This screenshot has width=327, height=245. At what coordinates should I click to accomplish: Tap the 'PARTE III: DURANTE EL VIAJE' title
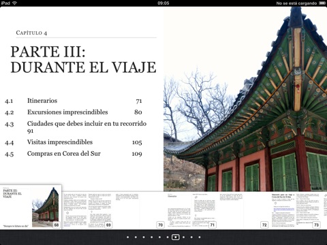click(83, 59)
